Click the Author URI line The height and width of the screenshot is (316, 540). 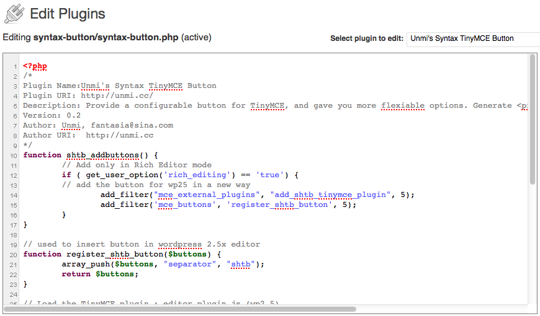coord(88,135)
